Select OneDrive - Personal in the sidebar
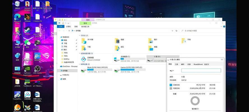Image resolution: width=249 pixels, height=112 pixels. (70, 66)
